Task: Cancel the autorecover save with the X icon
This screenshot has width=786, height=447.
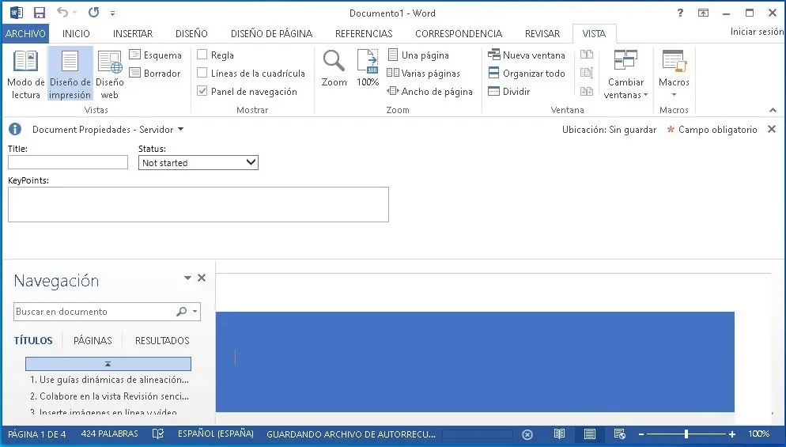Action: point(527,434)
